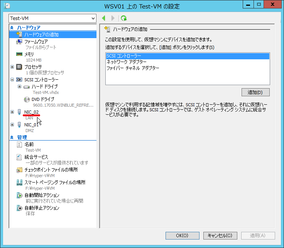
Task: Select スマート ページング ファイルの場所 item
Action: [x=55, y=183]
